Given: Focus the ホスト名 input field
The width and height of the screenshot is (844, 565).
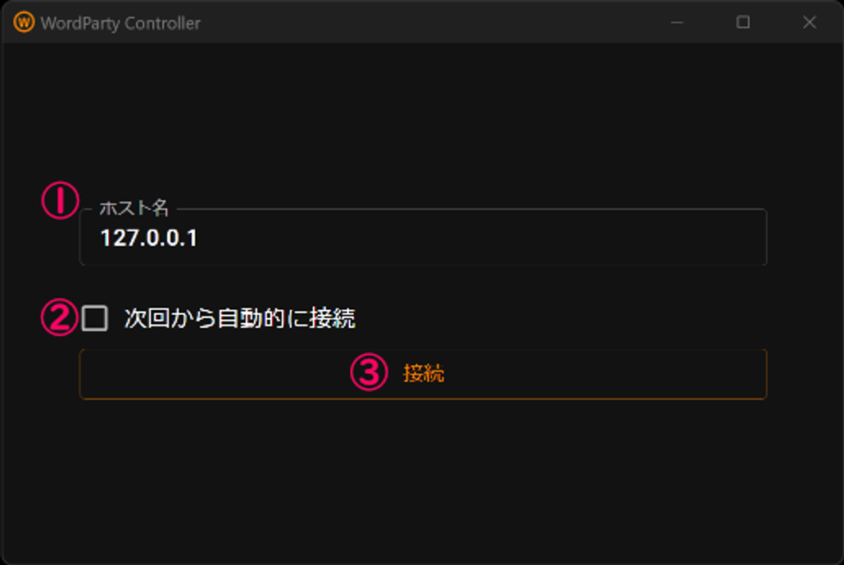Looking at the screenshot, I should pos(423,237).
